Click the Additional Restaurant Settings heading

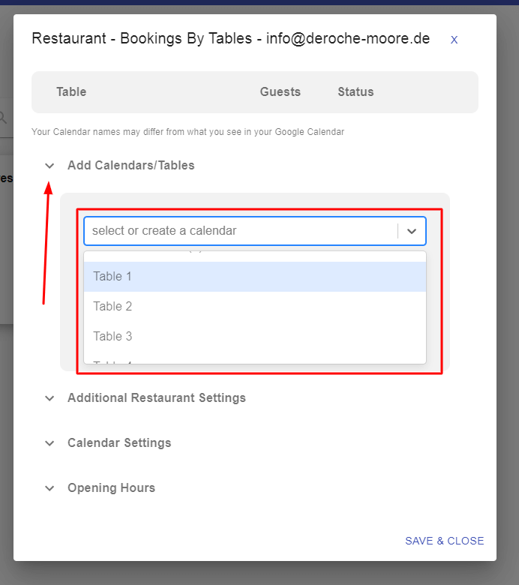click(x=157, y=397)
